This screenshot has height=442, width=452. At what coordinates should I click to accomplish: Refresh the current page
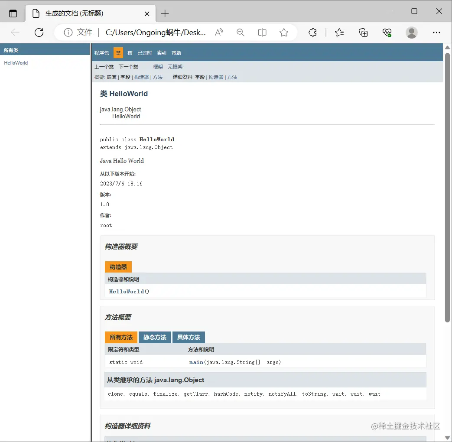tap(39, 32)
